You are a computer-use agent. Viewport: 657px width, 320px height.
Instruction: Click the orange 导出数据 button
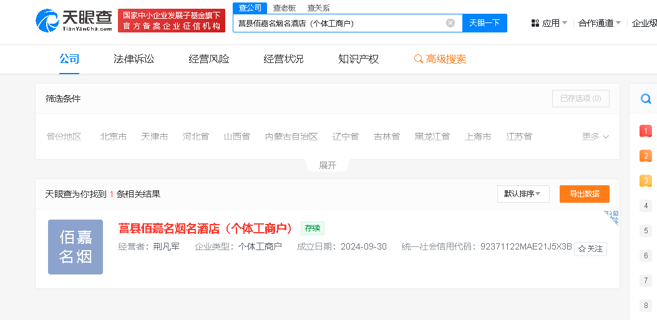coord(585,194)
